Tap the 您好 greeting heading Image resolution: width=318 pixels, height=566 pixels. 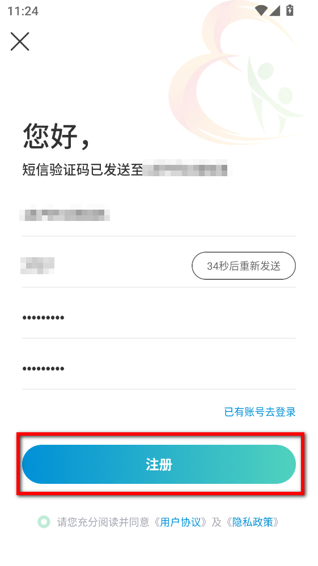point(56,136)
